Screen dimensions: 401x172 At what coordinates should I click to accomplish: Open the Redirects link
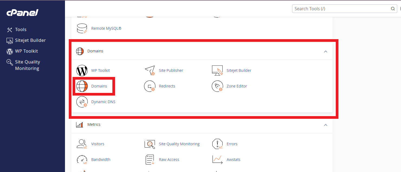coord(167,86)
